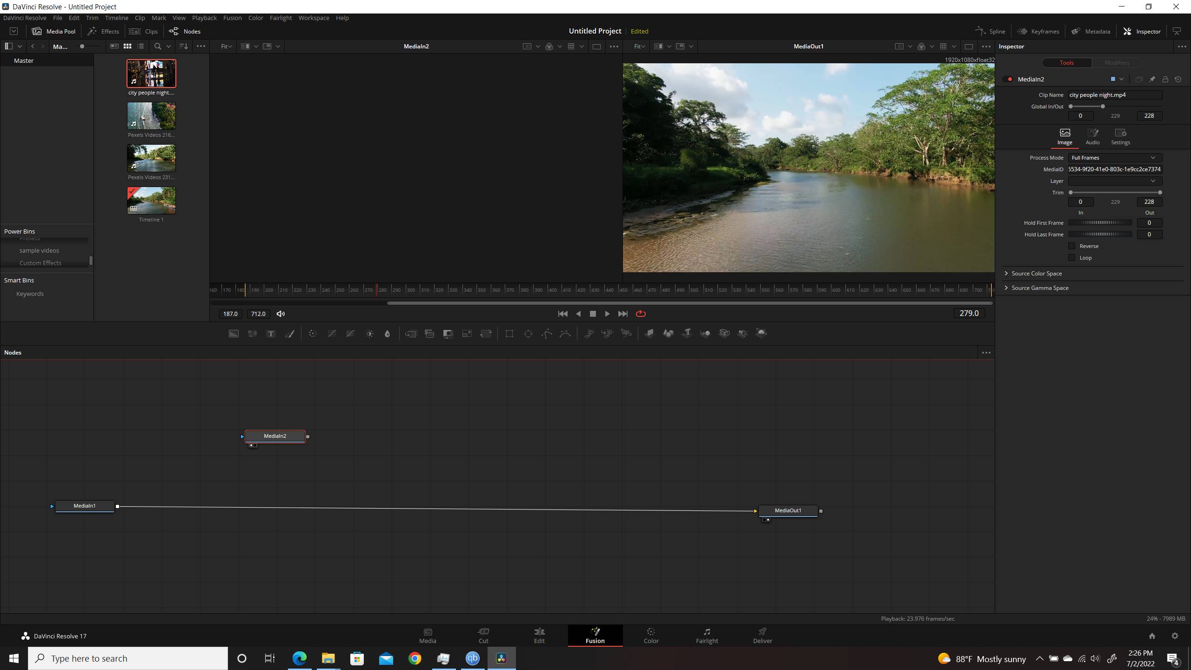Open the Project Manager home button
Image resolution: width=1191 pixels, height=670 pixels.
coord(1152,636)
